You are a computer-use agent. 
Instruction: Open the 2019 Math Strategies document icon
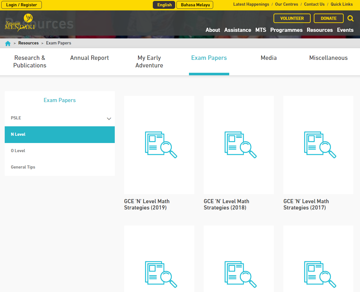coord(161,145)
